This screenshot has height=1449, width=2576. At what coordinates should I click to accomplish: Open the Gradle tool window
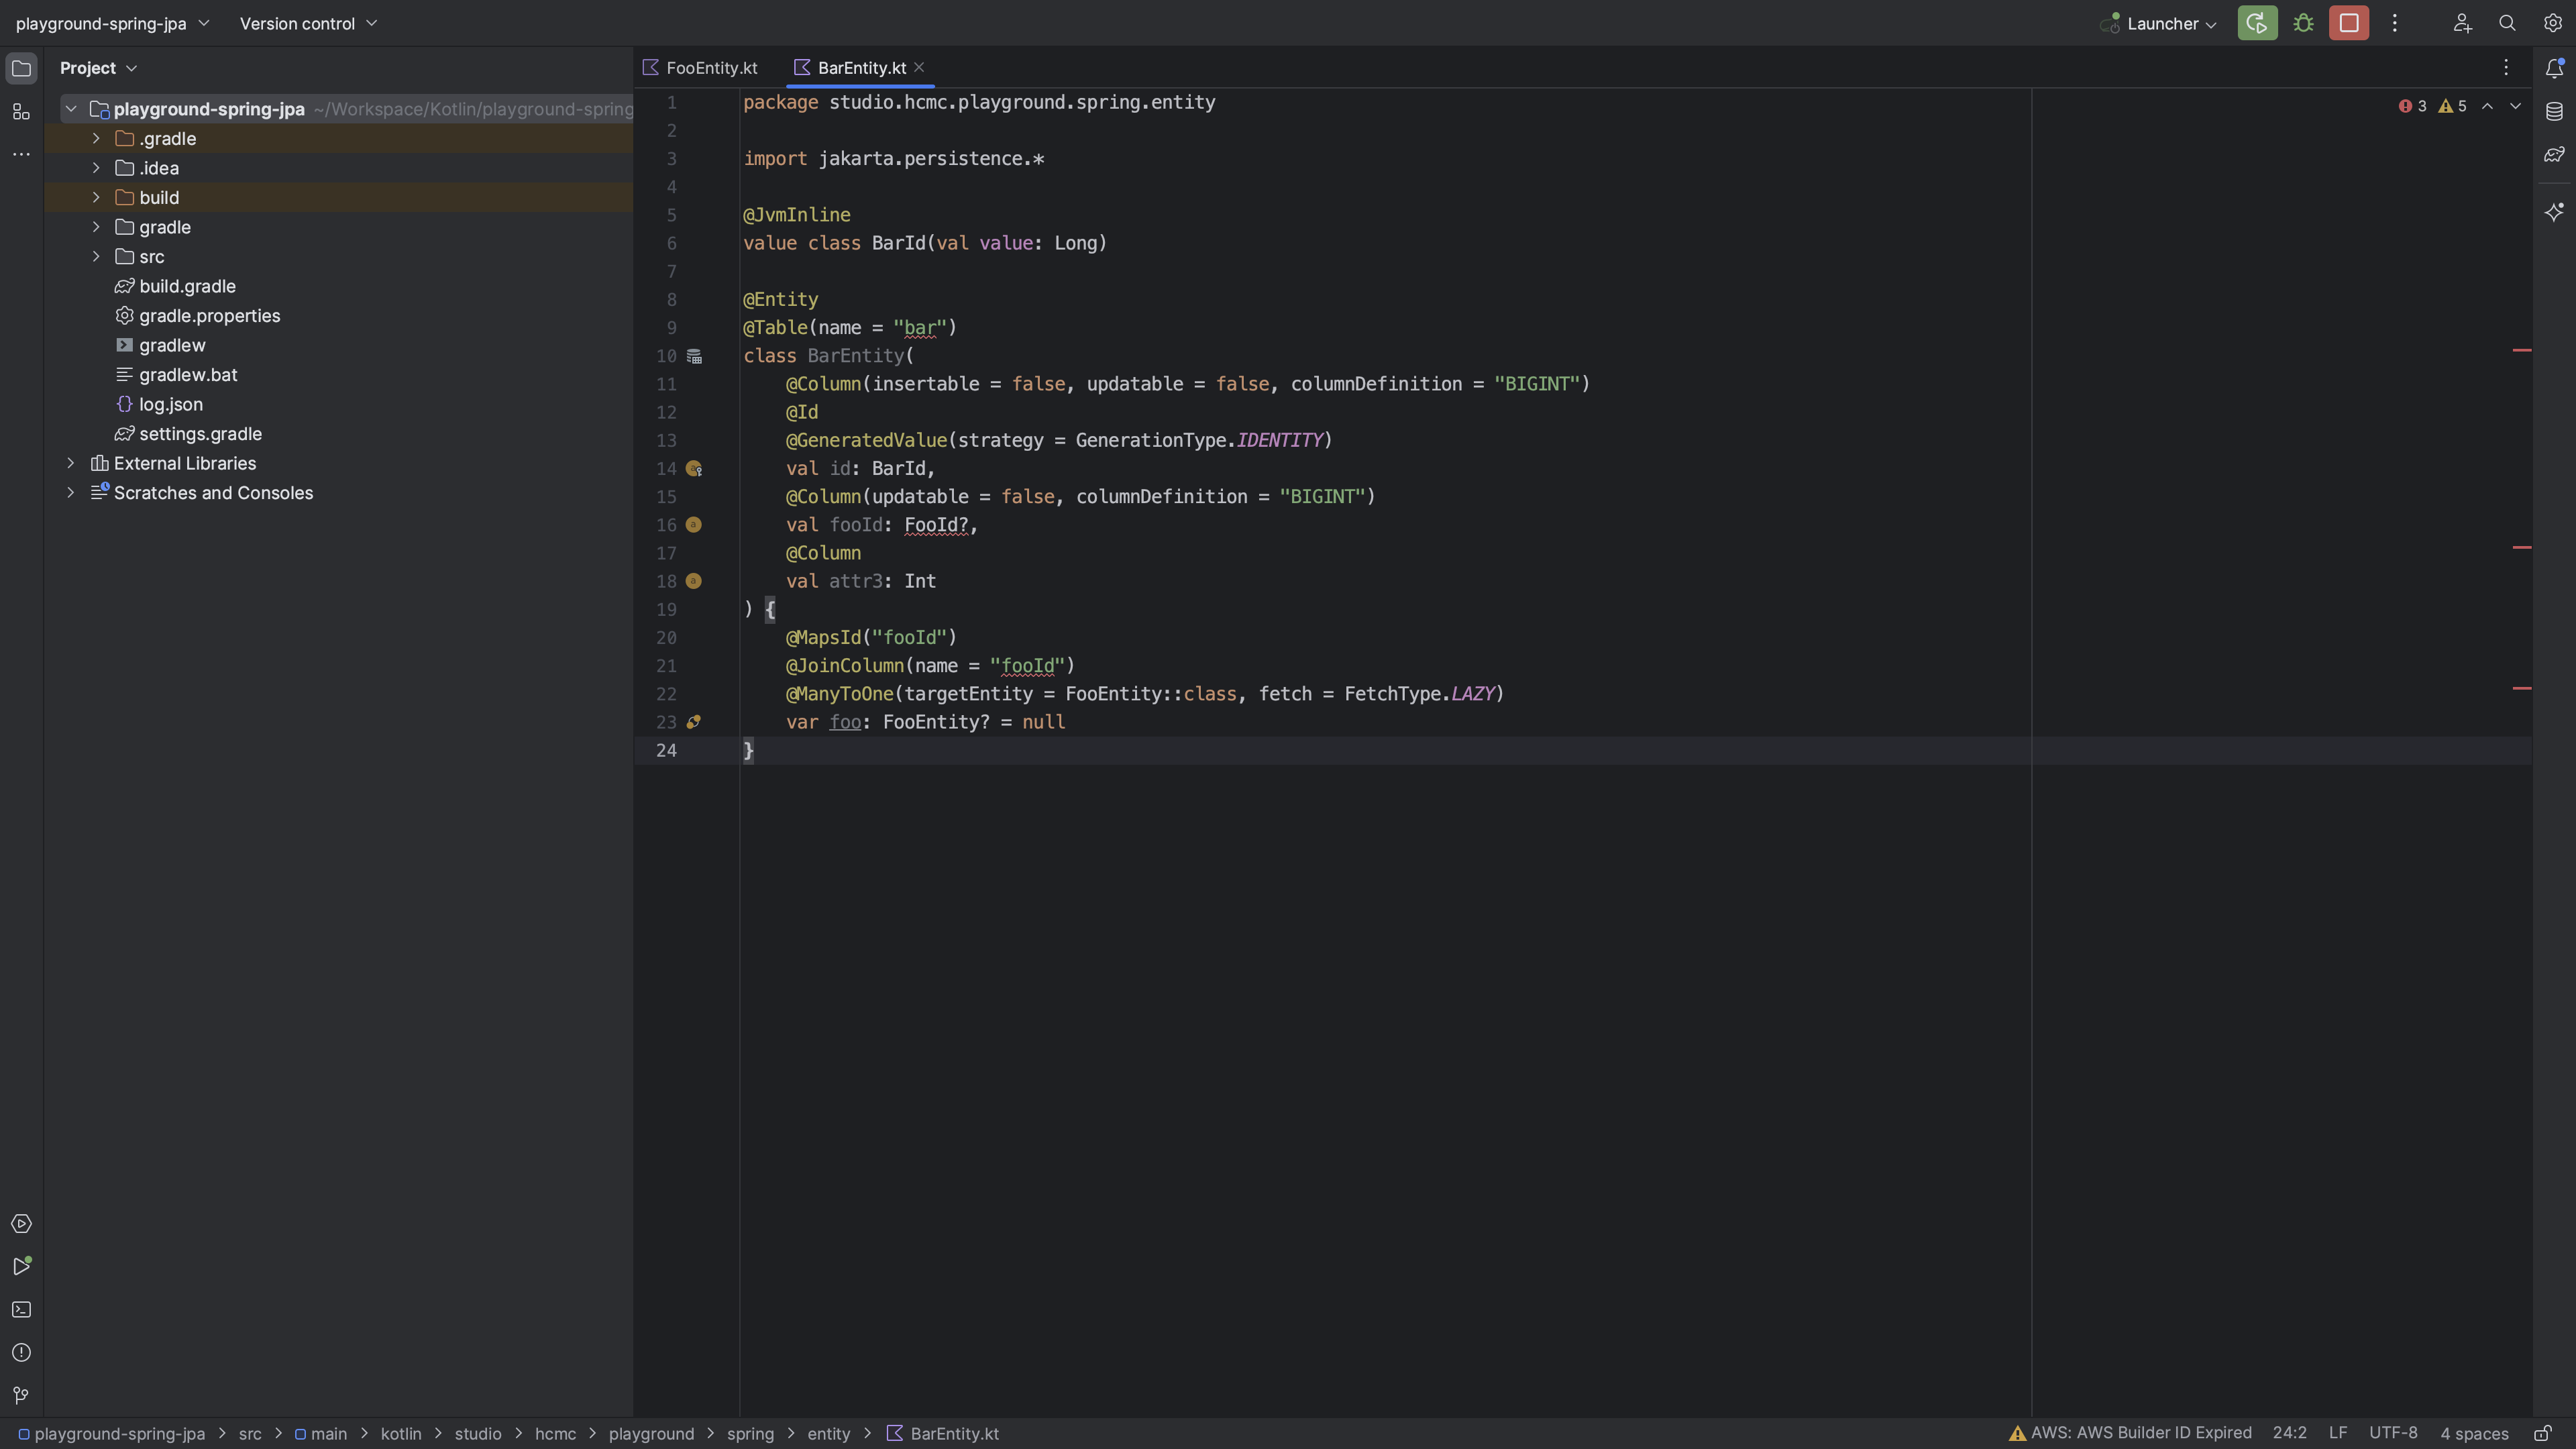pyautogui.click(x=2554, y=155)
